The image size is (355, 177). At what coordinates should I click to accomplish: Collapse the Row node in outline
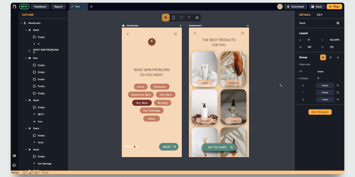pos(26,58)
